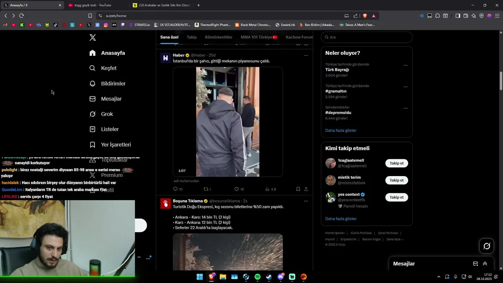Open Bildirimler notifications page
503x283 pixels.
click(108, 84)
